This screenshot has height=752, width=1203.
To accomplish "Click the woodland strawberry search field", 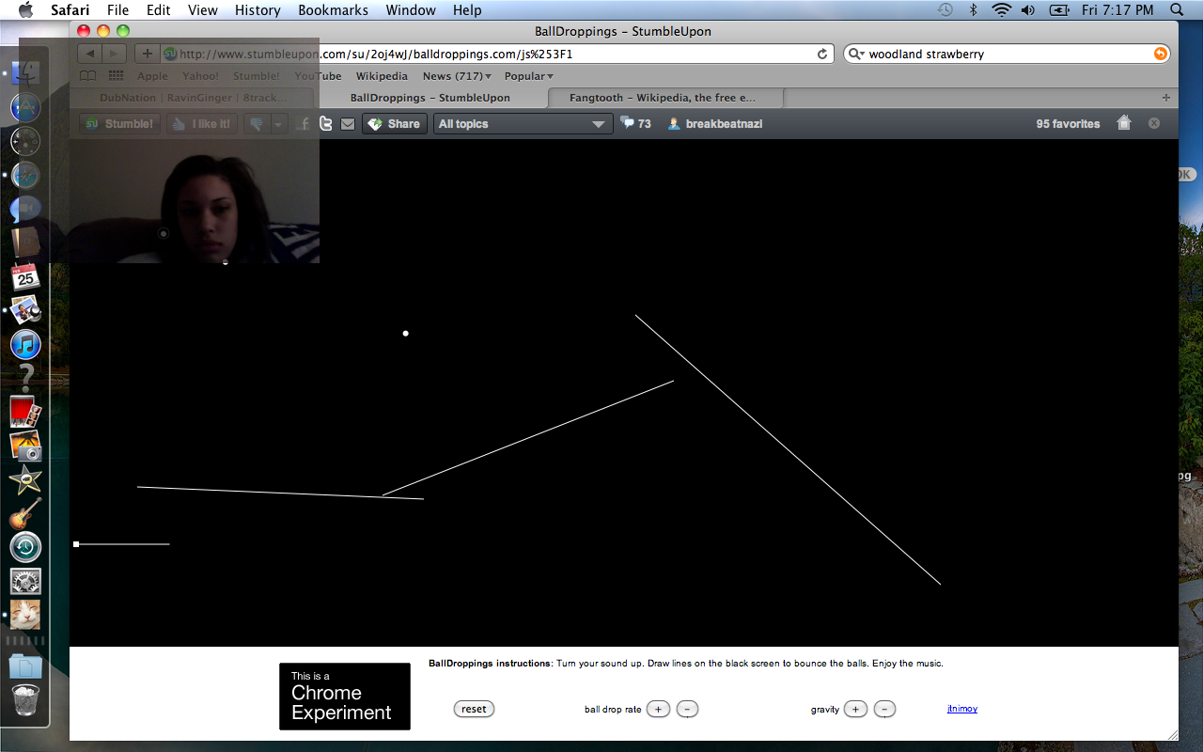I will click(1006, 55).
